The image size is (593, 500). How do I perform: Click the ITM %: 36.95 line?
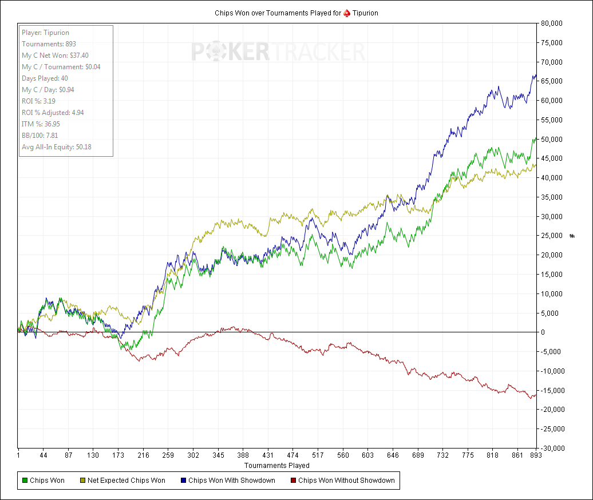pyautogui.click(x=41, y=124)
